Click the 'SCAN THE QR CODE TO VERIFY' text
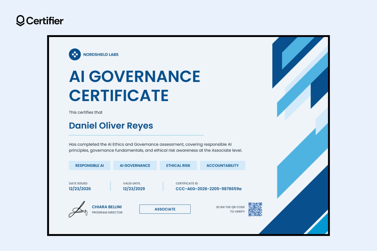Screen dimensions: 377x251 click(x=230, y=209)
